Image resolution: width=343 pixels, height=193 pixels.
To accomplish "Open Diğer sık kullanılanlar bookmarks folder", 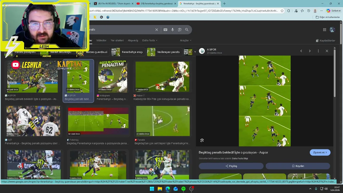I will pyautogui.click(x=328, y=17).
